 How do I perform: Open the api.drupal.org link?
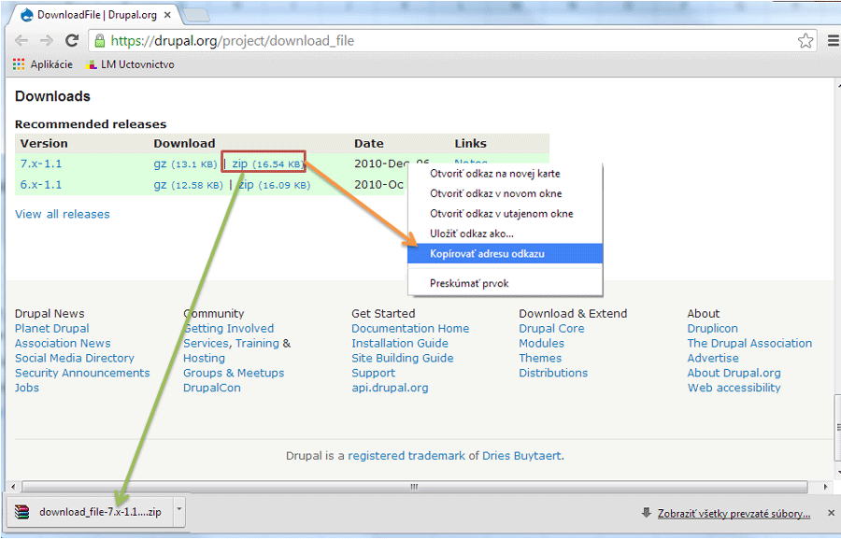point(390,388)
